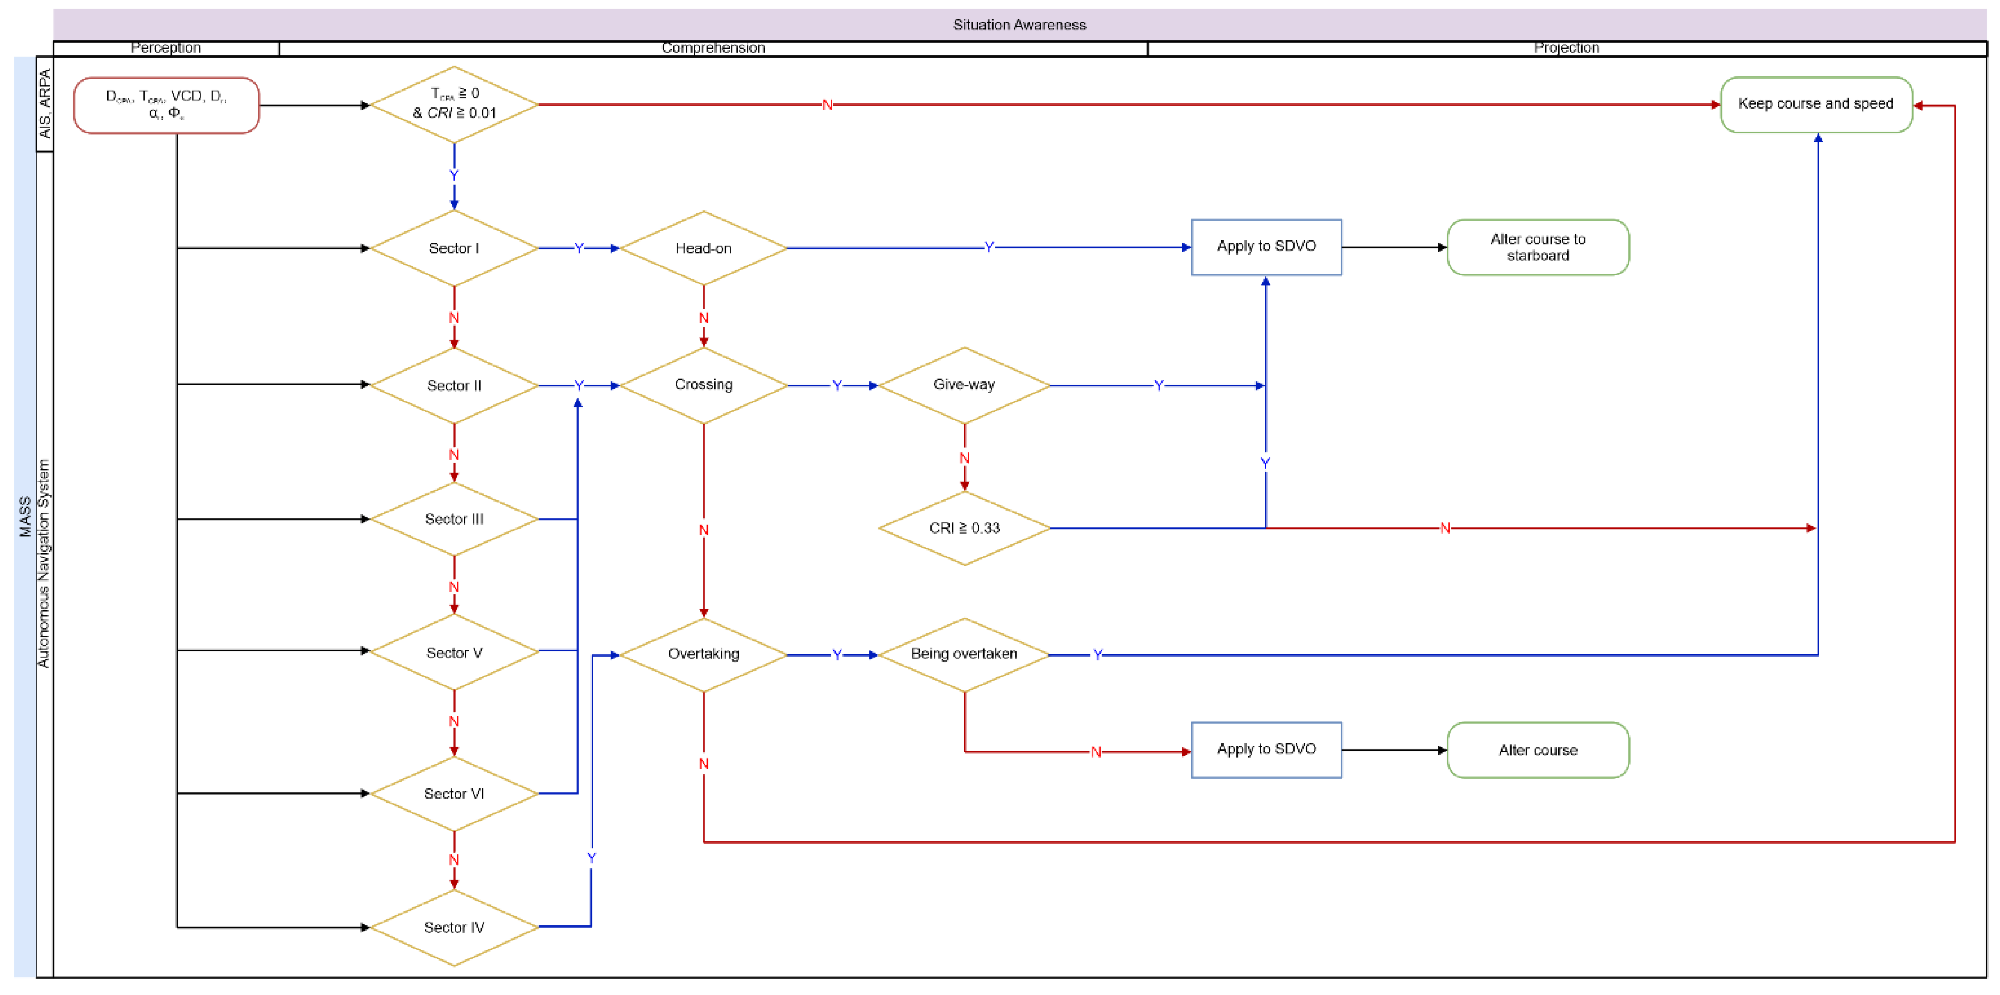Select the Sector IV diamond
Screen dimensions: 2000x995
click(454, 928)
